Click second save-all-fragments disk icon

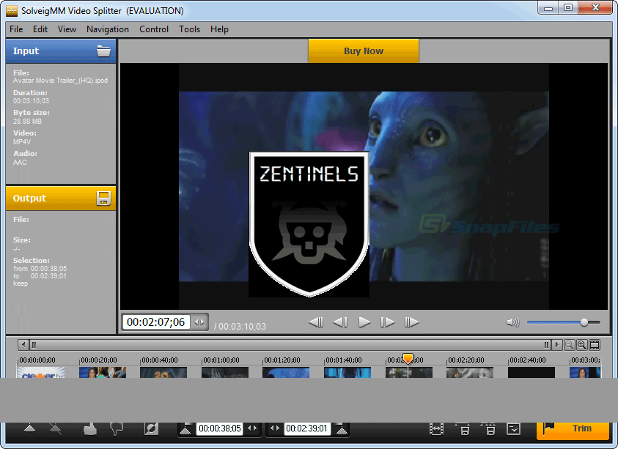[489, 428]
